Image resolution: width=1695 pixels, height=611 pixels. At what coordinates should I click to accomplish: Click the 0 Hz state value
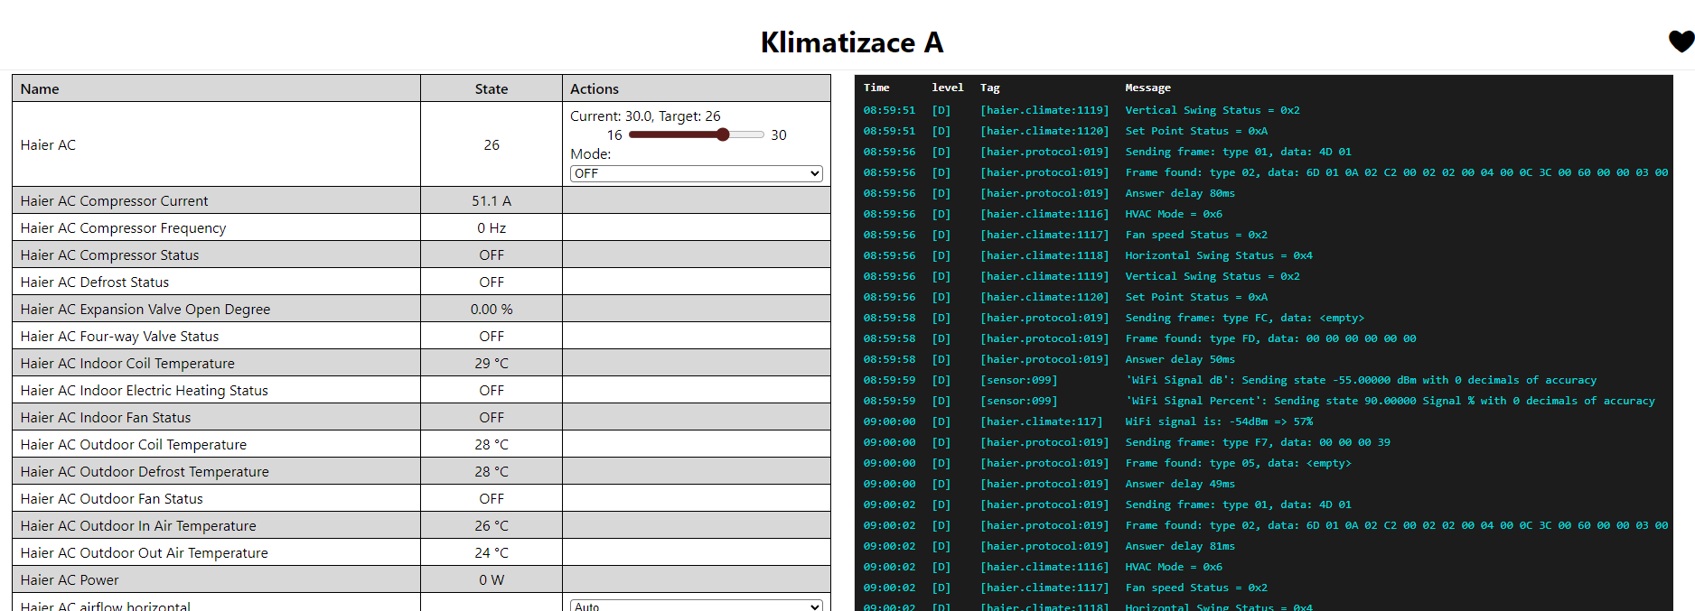point(492,227)
